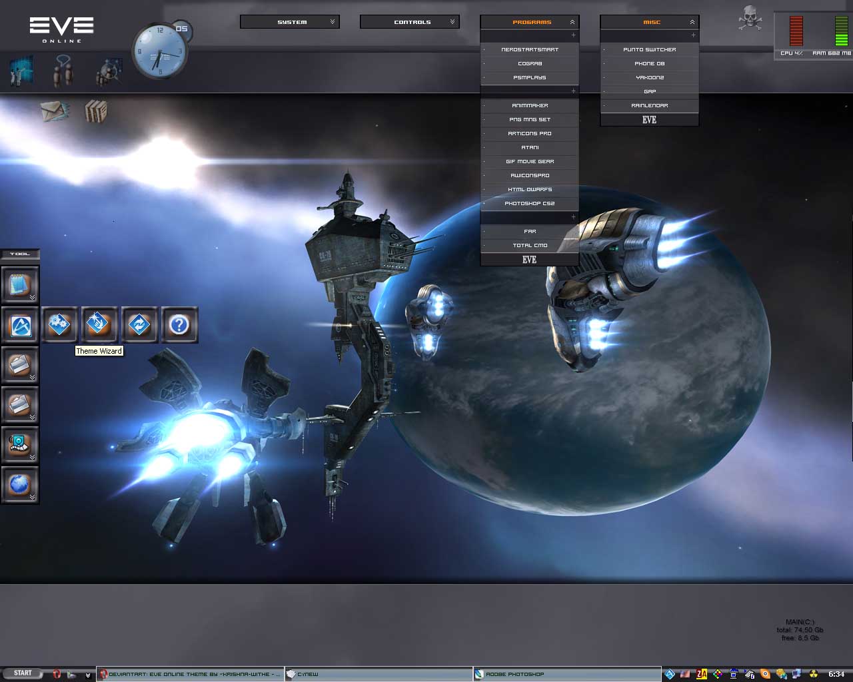853x682 pixels.
Task: Click the plus above NeroStartSmart
Action: [573, 35]
